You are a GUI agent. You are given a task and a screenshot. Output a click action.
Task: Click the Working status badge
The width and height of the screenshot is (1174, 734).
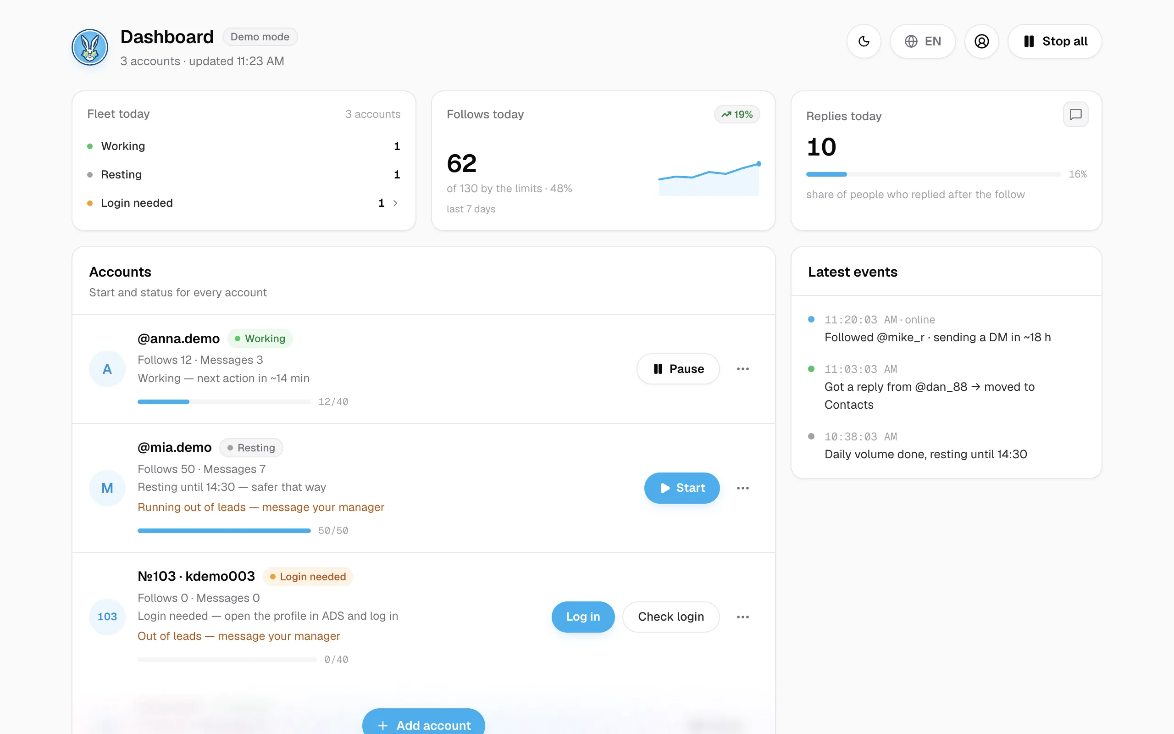(x=260, y=339)
